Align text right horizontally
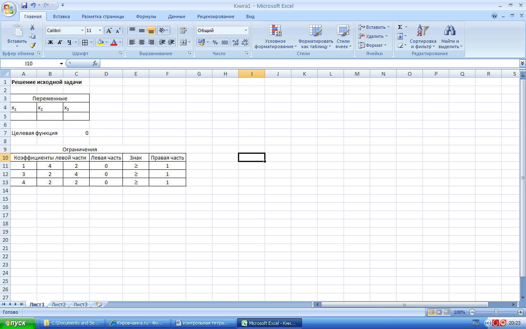This screenshot has width=526, height=329. pos(151,42)
